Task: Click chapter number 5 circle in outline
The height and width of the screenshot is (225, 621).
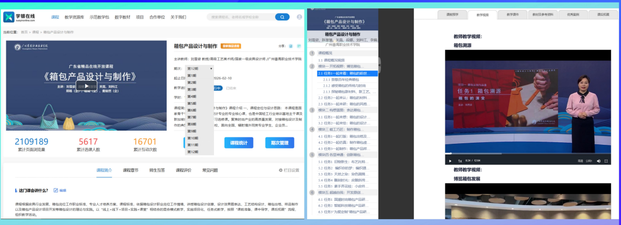Action: 312,155
